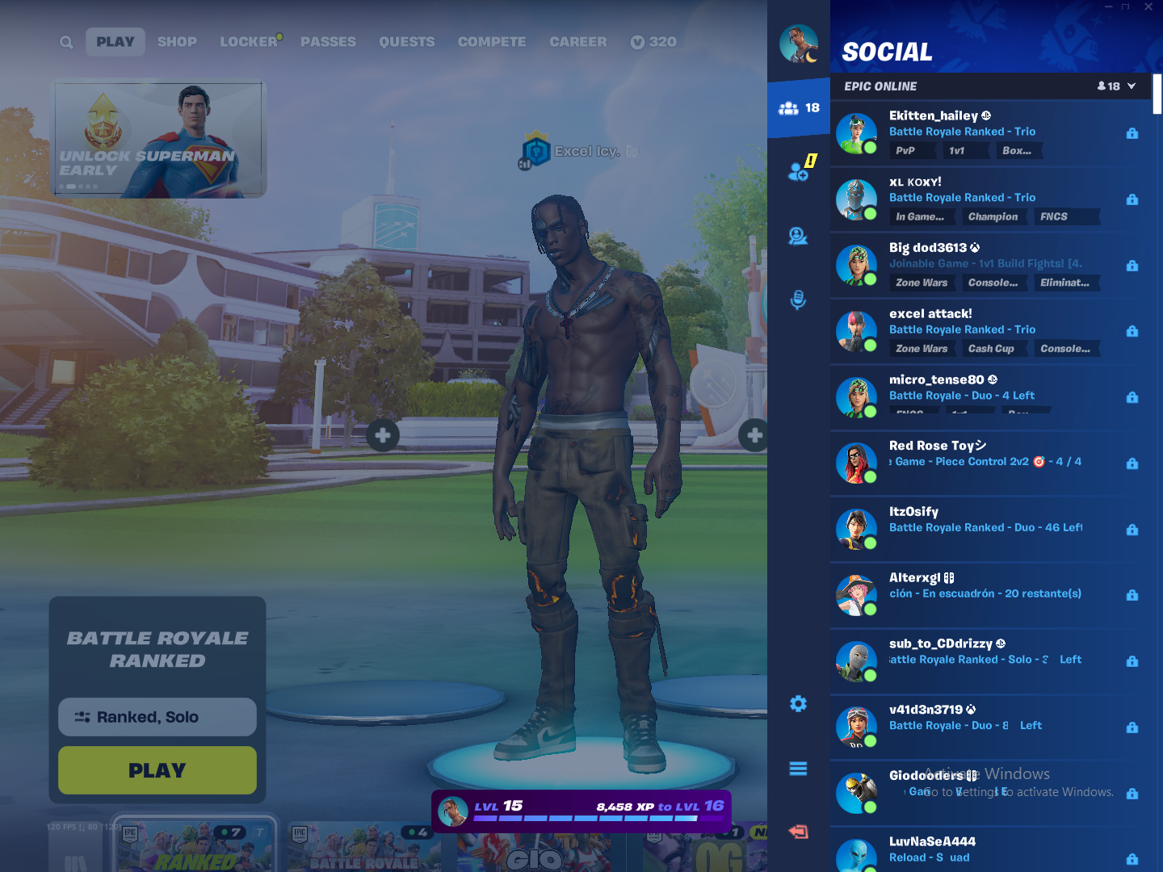The image size is (1163, 872).
Task: Click the lock icon for sub_to_CDdrizzy
Action: click(1132, 661)
